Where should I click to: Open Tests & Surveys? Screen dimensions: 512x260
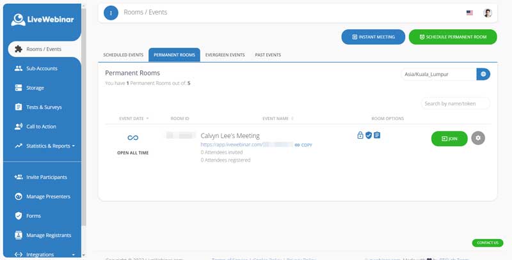(x=44, y=107)
